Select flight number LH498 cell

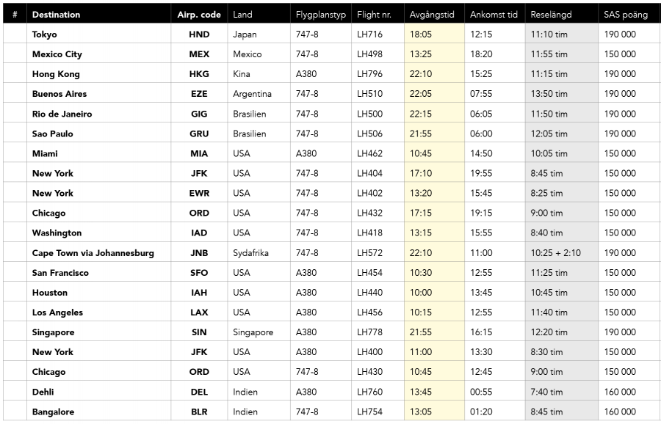point(369,54)
